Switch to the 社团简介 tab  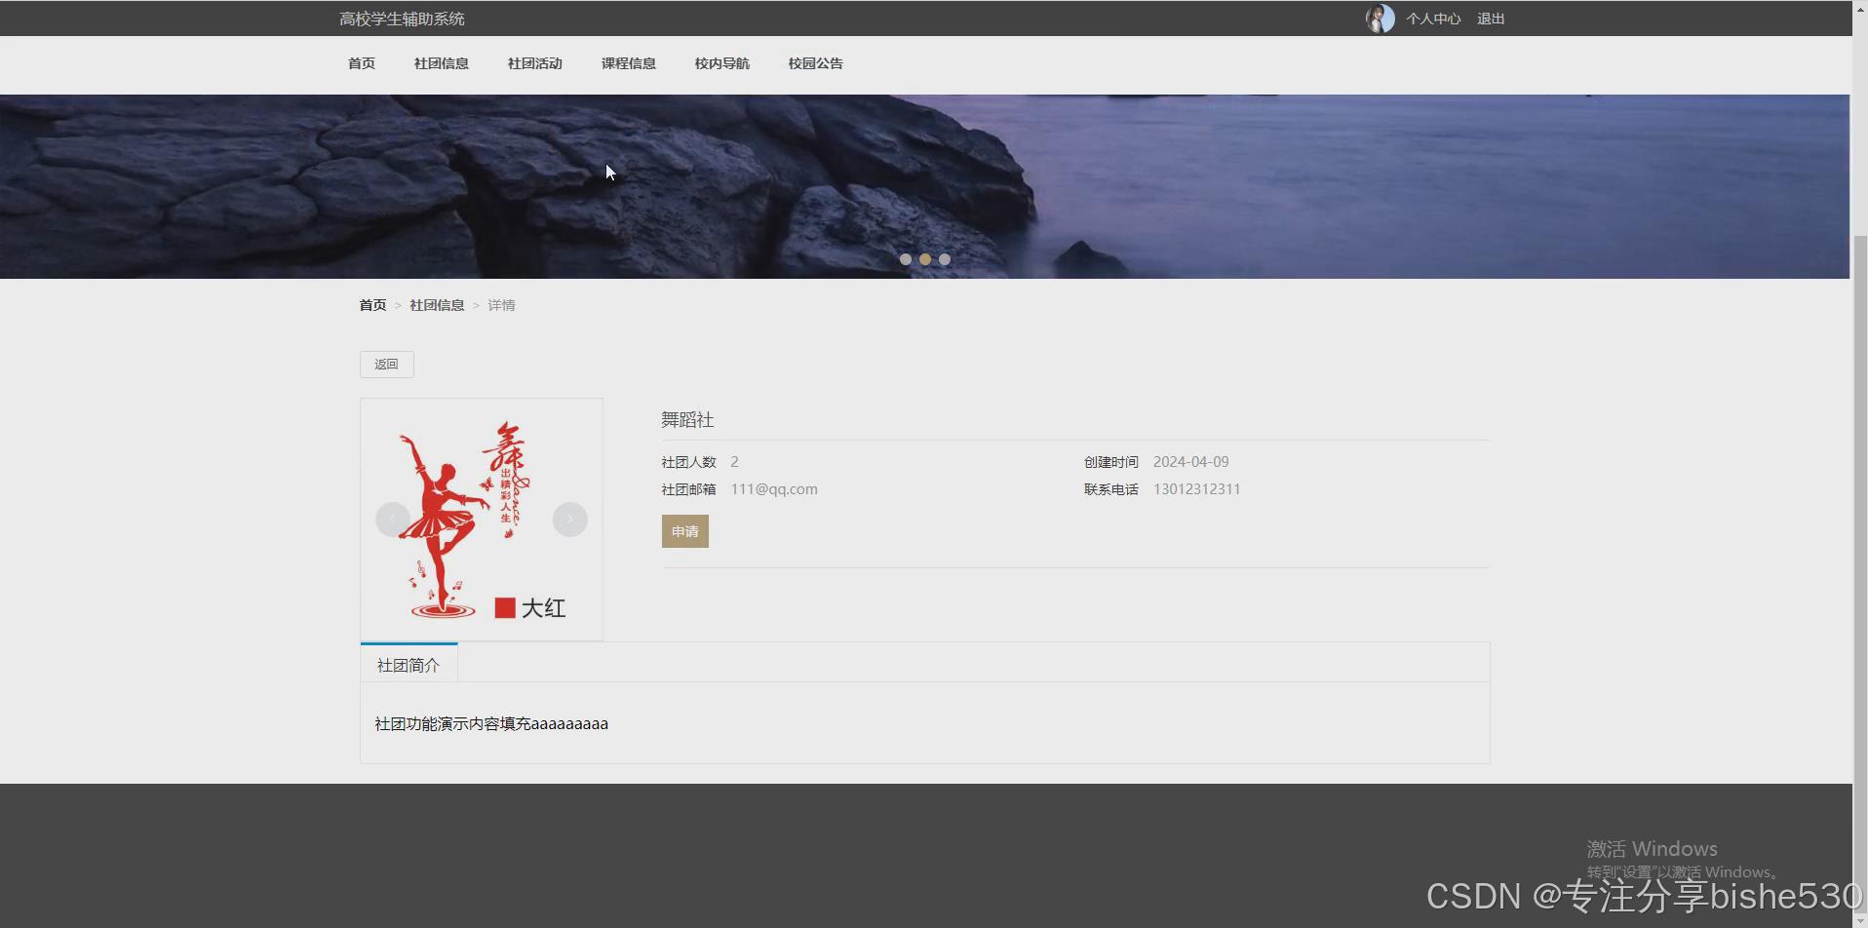(409, 664)
